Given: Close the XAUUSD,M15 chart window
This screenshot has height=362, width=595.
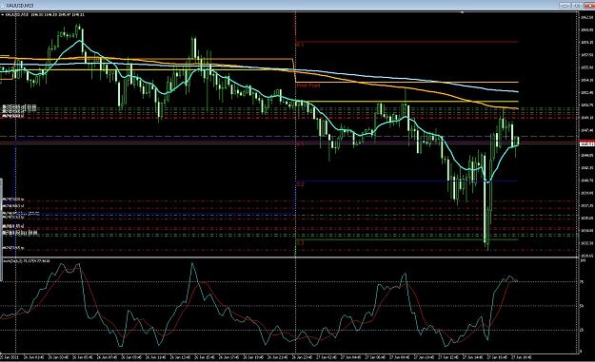Looking at the screenshot, I should pyautogui.click(x=589, y=6).
